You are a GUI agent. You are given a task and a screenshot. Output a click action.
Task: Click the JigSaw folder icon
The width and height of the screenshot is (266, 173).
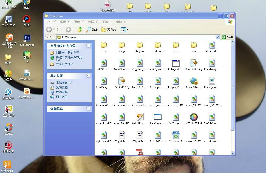(140, 45)
